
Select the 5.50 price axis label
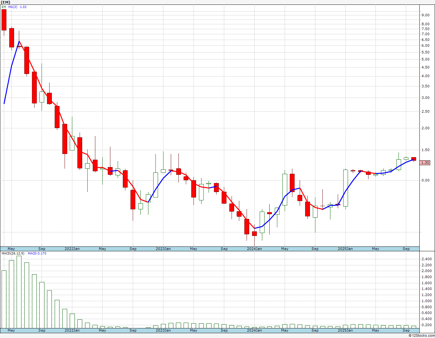[x=425, y=52]
